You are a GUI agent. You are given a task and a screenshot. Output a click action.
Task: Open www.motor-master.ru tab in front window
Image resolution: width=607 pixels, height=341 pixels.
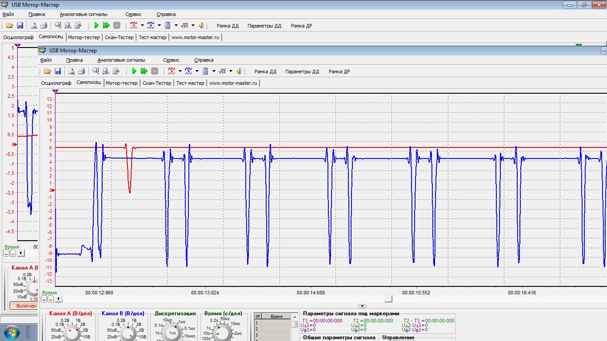pyautogui.click(x=233, y=83)
